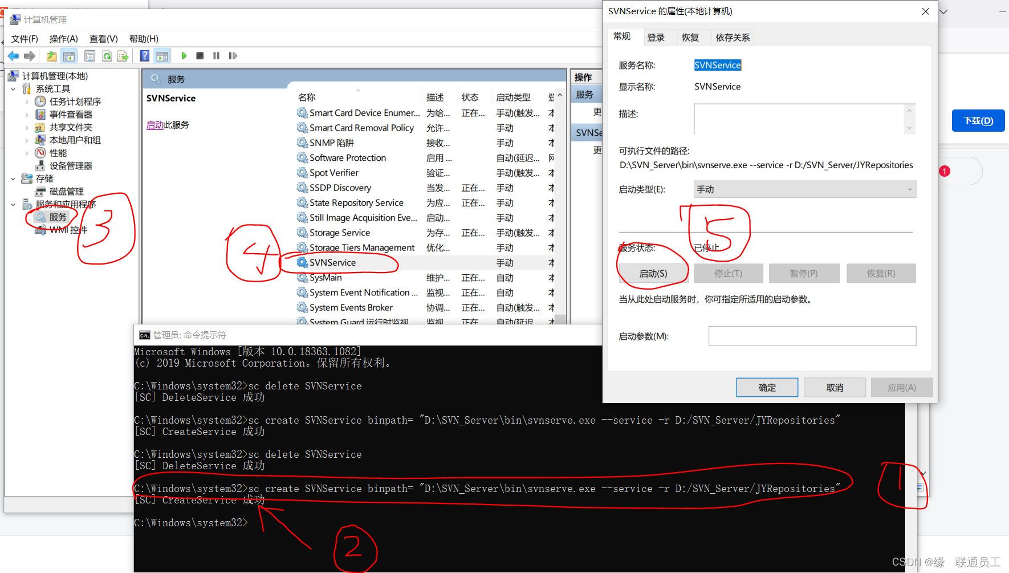The width and height of the screenshot is (1009, 573).
Task: Open Help via the question mark toolbar icon
Action: (144, 56)
